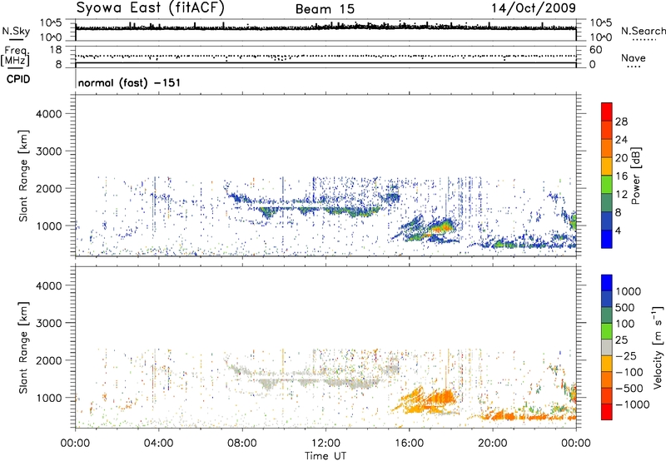Click velocity colorbar '-1000' tick label

tap(633, 404)
